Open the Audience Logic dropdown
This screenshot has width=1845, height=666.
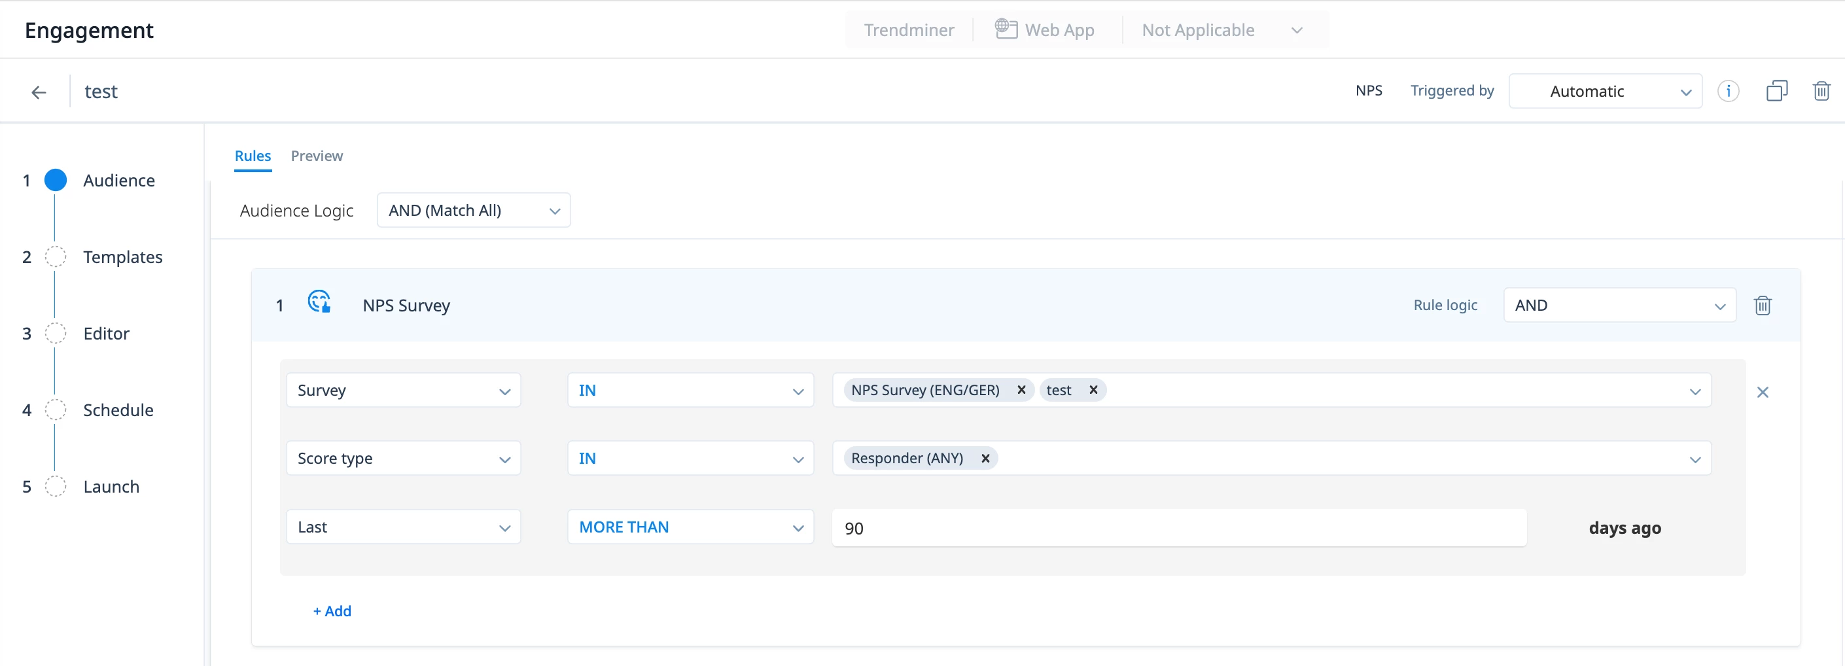coord(474,210)
